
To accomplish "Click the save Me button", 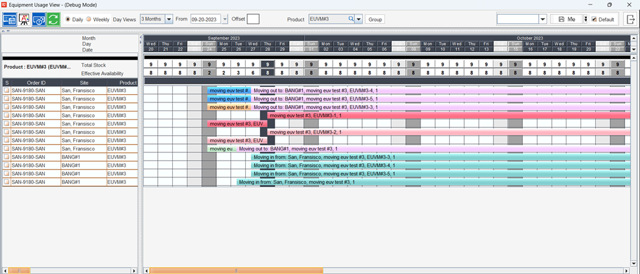I will tap(566, 19).
